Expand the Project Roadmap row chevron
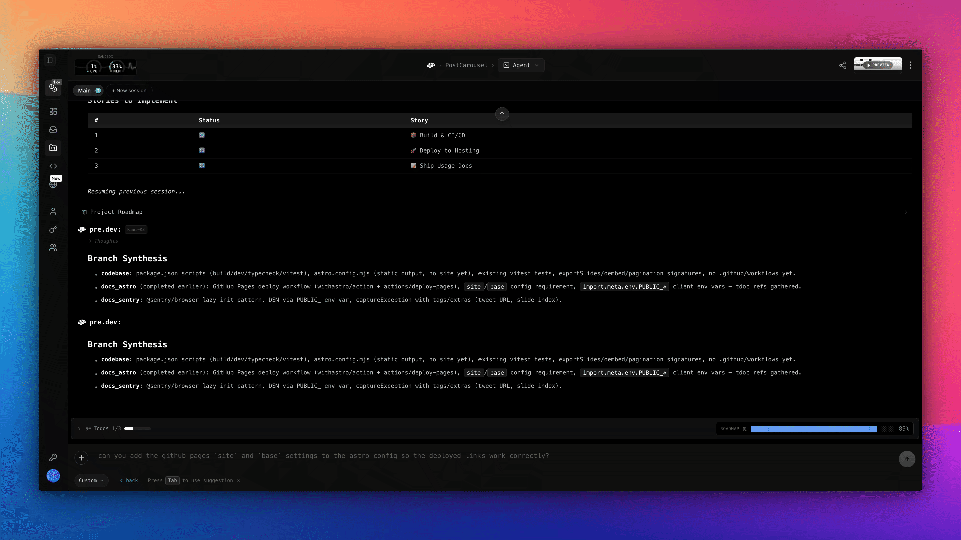The image size is (961, 540). pos(905,212)
